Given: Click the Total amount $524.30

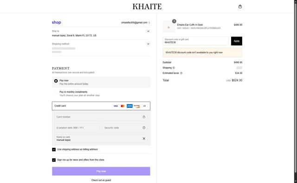Looking at the screenshot, I should pos(237,80).
